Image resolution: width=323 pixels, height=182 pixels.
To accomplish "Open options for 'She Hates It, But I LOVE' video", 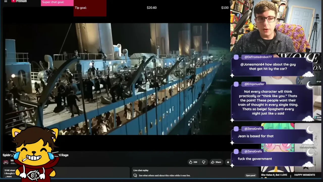I will click(x=290, y=176).
